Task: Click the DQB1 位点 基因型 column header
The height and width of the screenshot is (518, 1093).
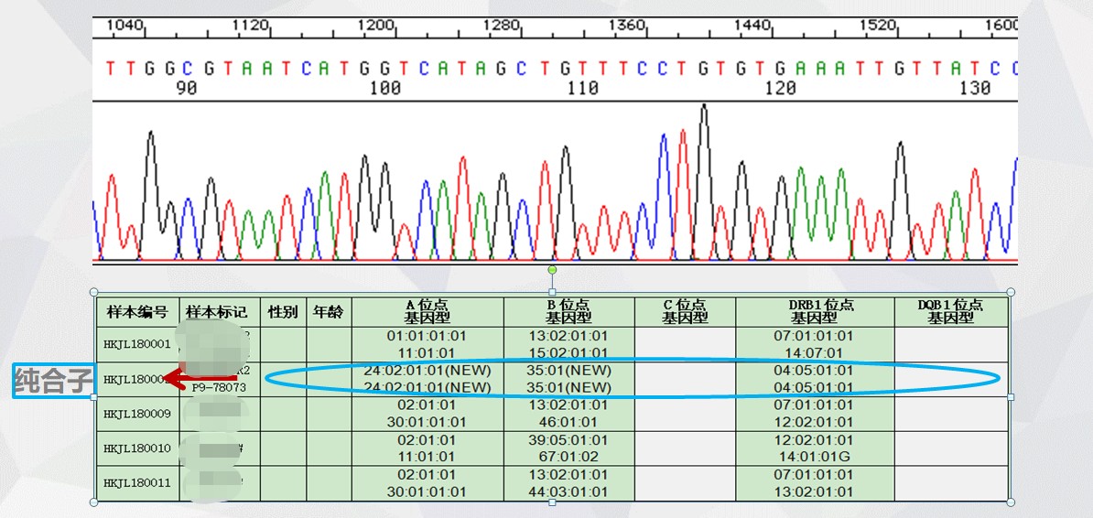Action: (950, 312)
